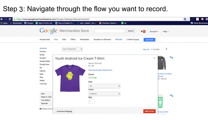Go back with the browser back arrow

pos(2,19)
